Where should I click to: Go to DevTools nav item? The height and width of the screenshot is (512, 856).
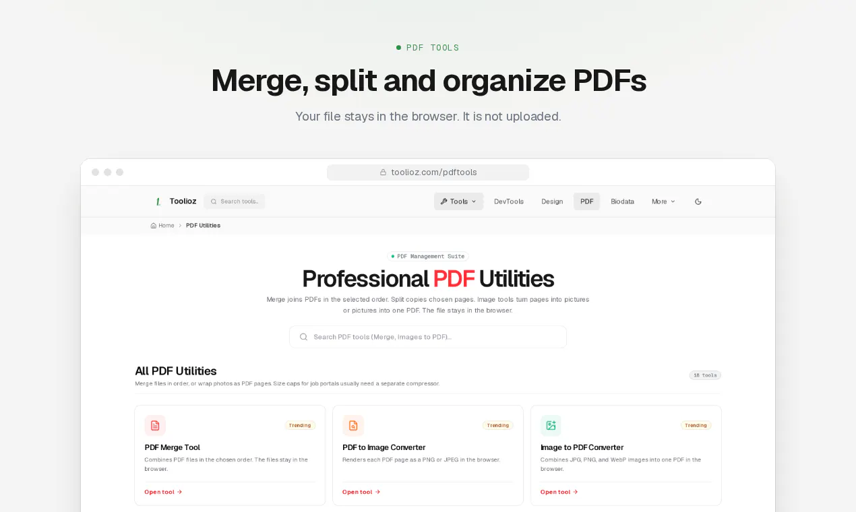(x=509, y=201)
